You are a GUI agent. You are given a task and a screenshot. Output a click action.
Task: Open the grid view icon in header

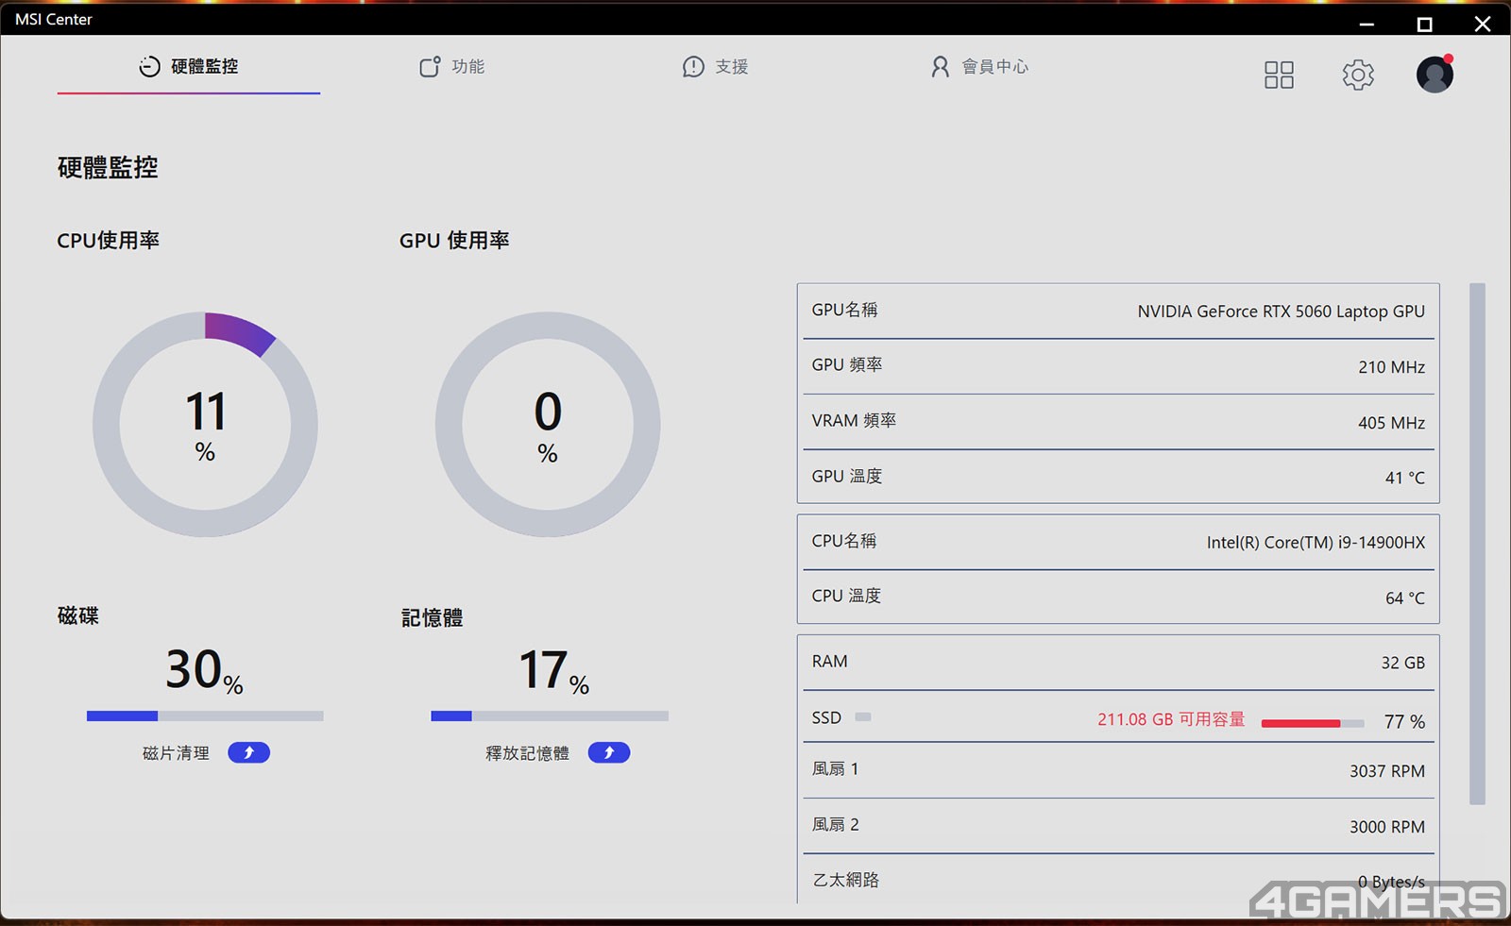click(1279, 75)
